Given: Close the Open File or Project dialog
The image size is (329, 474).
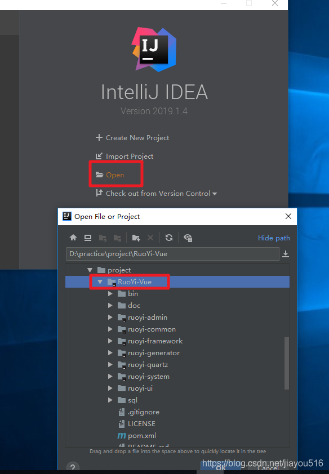Looking at the screenshot, I should click(x=288, y=216).
